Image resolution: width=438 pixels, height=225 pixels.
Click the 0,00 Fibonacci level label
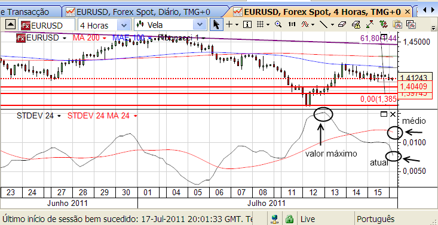[x=378, y=99]
